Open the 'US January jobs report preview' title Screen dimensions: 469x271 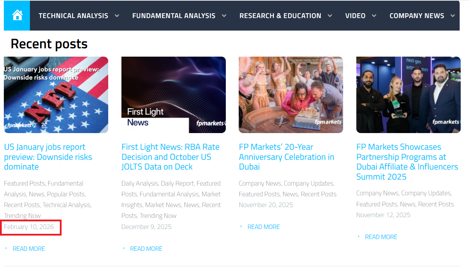pyautogui.click(x=48, y=157)
